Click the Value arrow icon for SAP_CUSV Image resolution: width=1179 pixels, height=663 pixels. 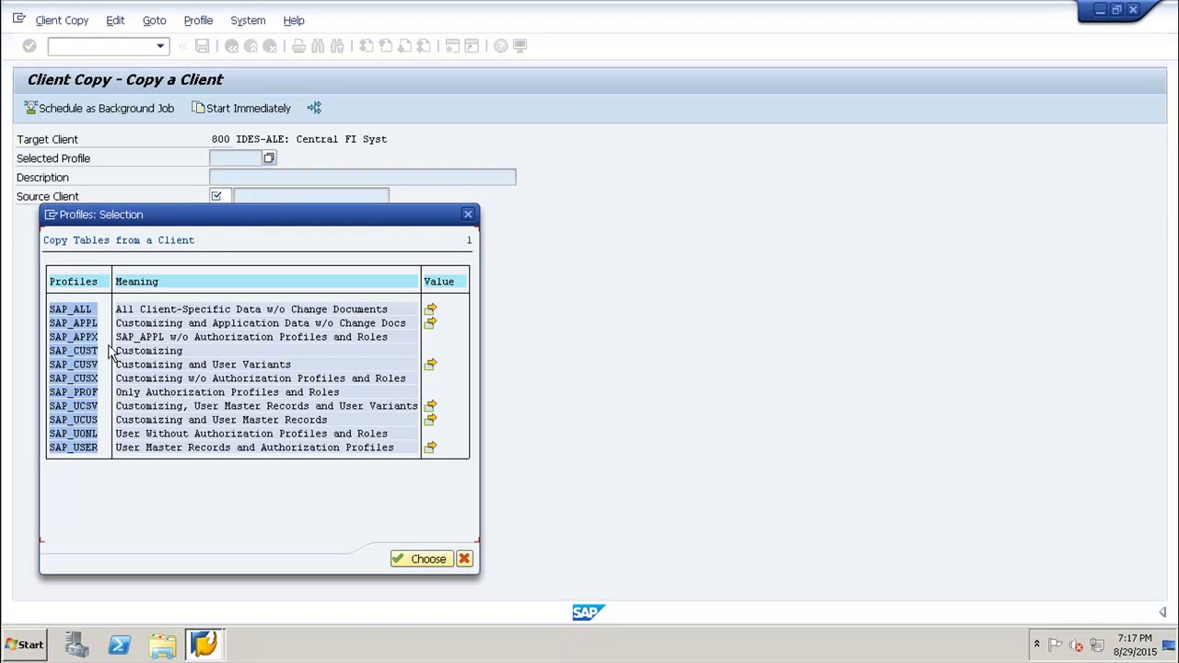pos(430,365)
